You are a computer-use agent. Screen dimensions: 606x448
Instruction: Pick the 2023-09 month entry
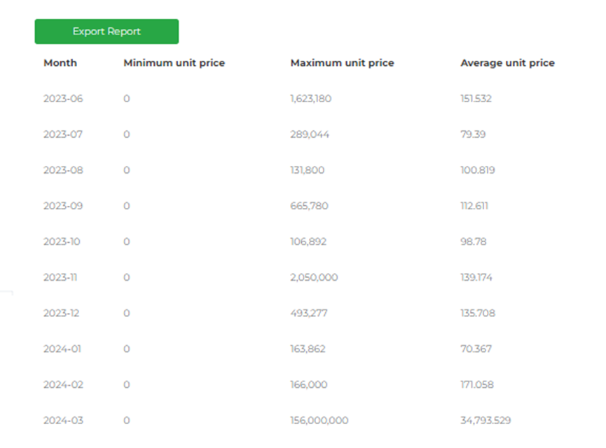pyautogui.click(x=63, y=206)
